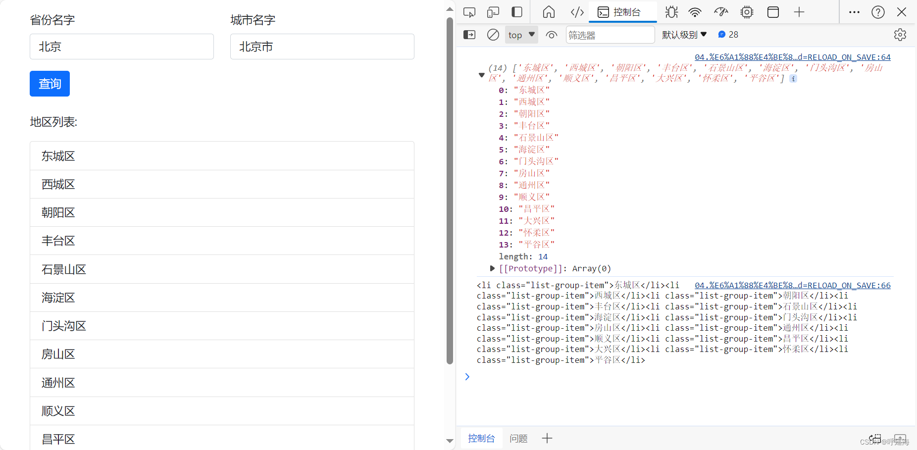917x450 pixels.
Task: Click the 城市名字 input containing 北京市
Action: tap(322, 47)
